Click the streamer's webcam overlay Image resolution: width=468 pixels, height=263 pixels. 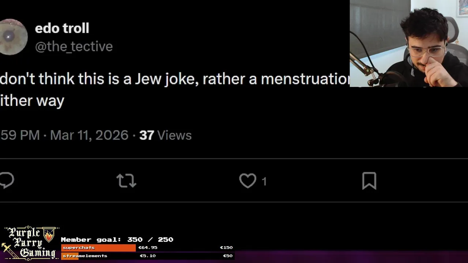click(409, 43)
